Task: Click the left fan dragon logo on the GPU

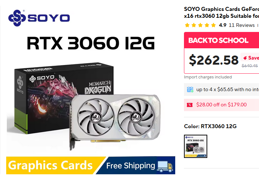Action: click(96, 118)
